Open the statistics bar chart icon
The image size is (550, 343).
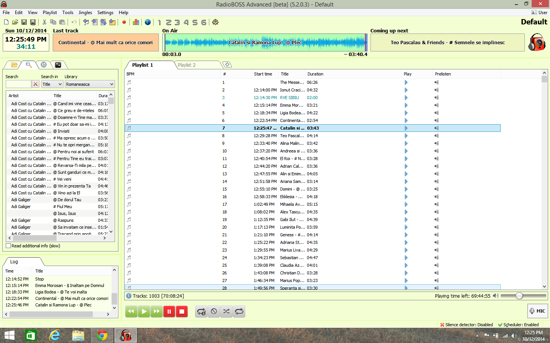point(136,22)
